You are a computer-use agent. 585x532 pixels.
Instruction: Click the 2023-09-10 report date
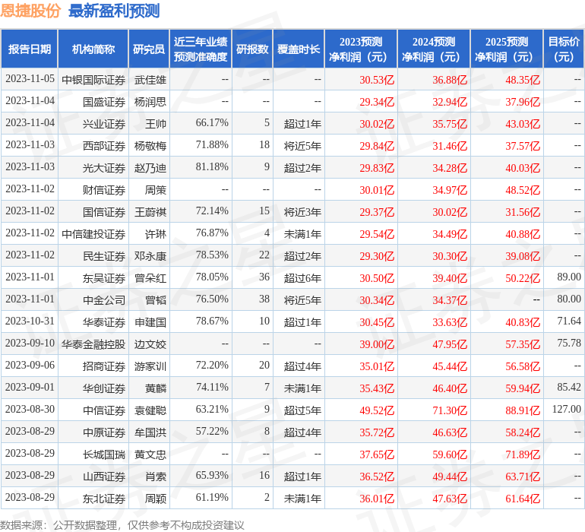click(30, 343)
